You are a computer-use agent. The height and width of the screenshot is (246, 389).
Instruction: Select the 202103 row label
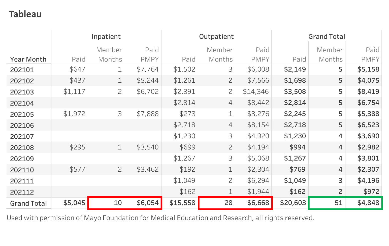(22, 92)
